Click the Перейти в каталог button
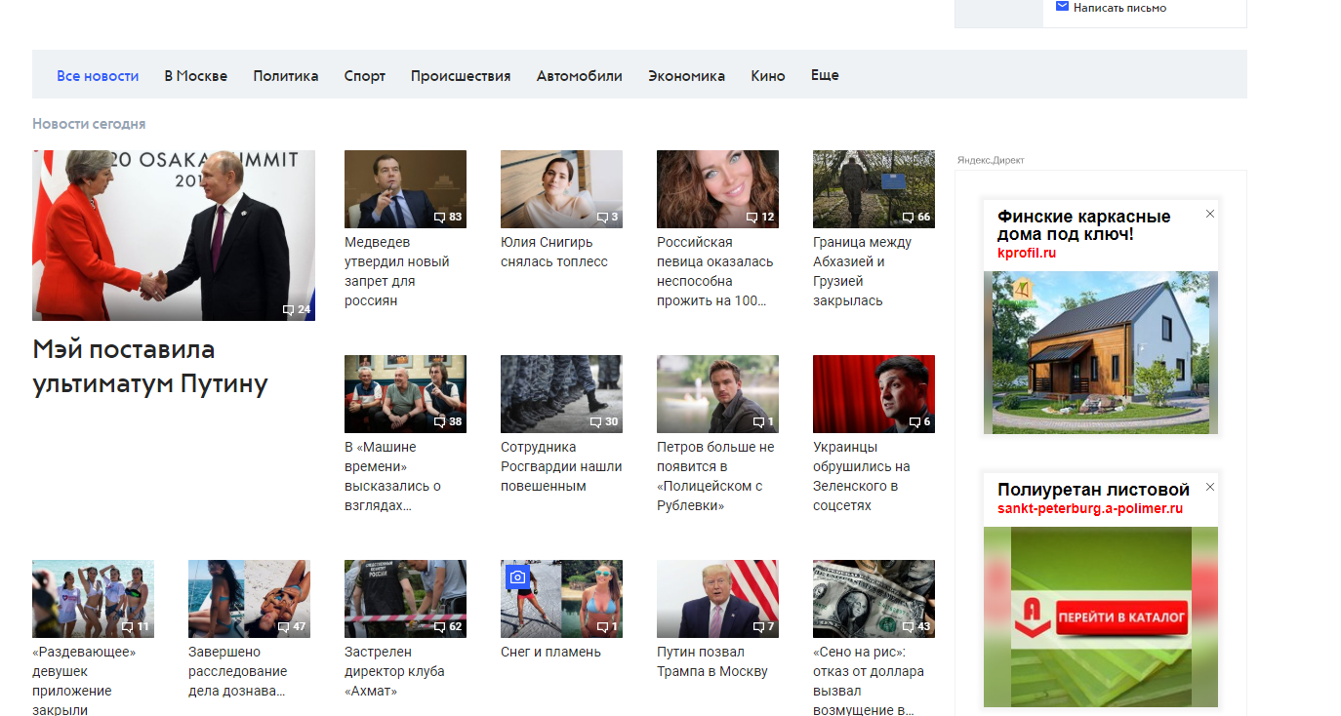The height and width of the screenshot is (716, 1341). (1124, 617)
